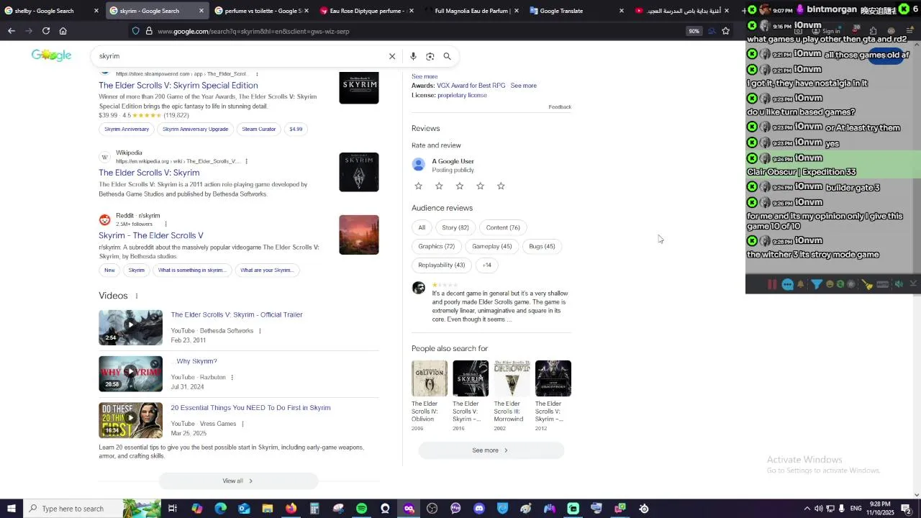Switch to Full Magnolia Eau de Parfum tab
The width and height of the screenshot is (921, 518).
[x=472, y=11]
